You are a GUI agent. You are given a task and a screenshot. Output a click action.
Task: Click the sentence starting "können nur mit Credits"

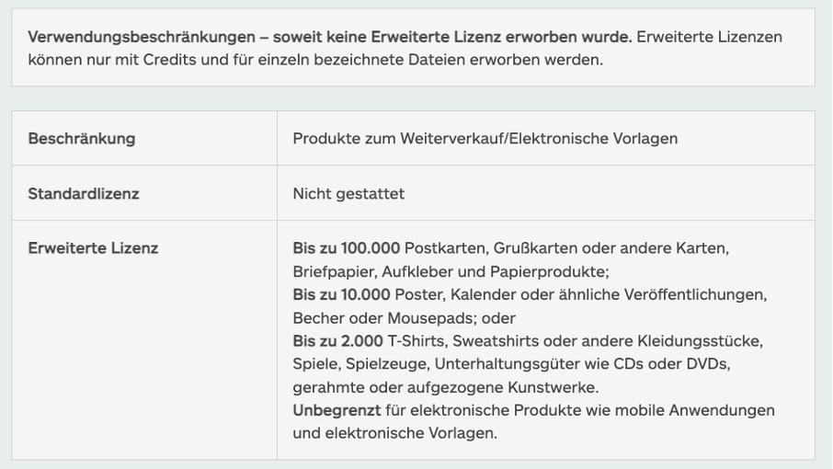(x=316, y=61)
